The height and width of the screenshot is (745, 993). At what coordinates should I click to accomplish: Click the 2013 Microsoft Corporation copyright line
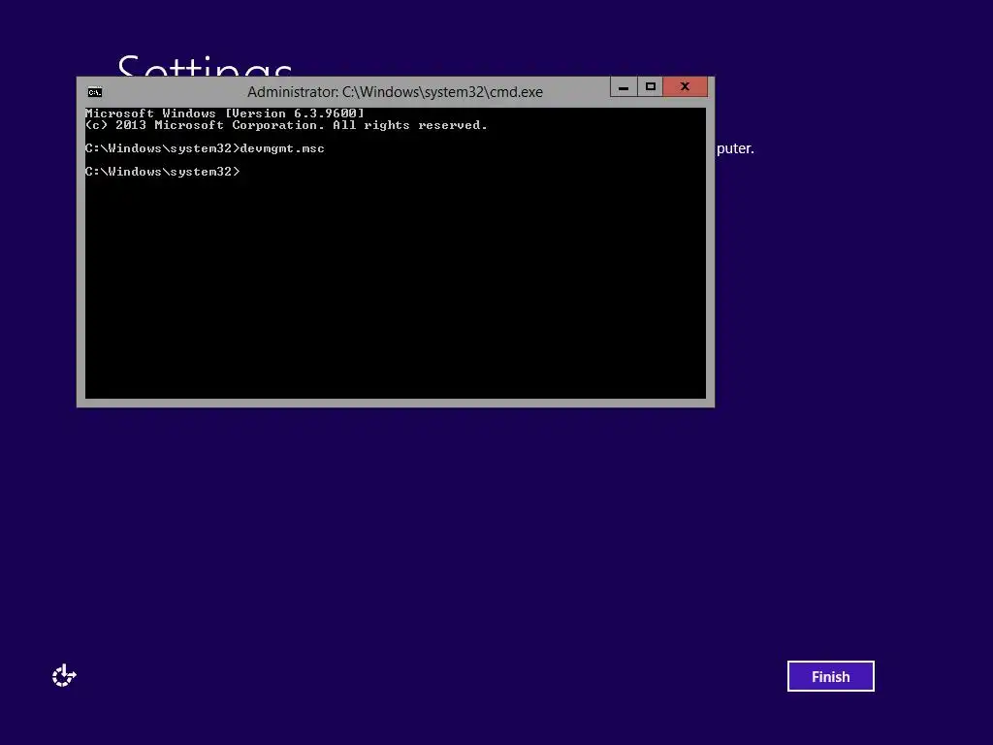pyautogui.click(x=286, y=125)
